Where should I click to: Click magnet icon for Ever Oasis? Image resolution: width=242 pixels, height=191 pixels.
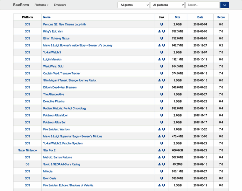point(161,178)
